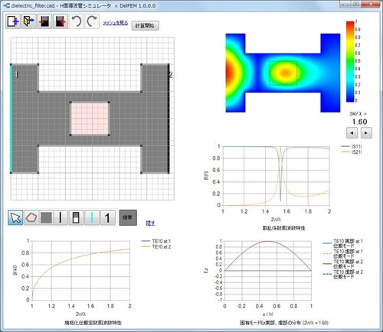Click the undo arrow icon
The image size is (383, 332).
(x=76, y=21)
